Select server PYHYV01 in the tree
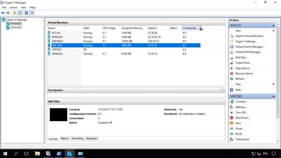The height and width of the screenshot is (158, 281). pos(16,24)
